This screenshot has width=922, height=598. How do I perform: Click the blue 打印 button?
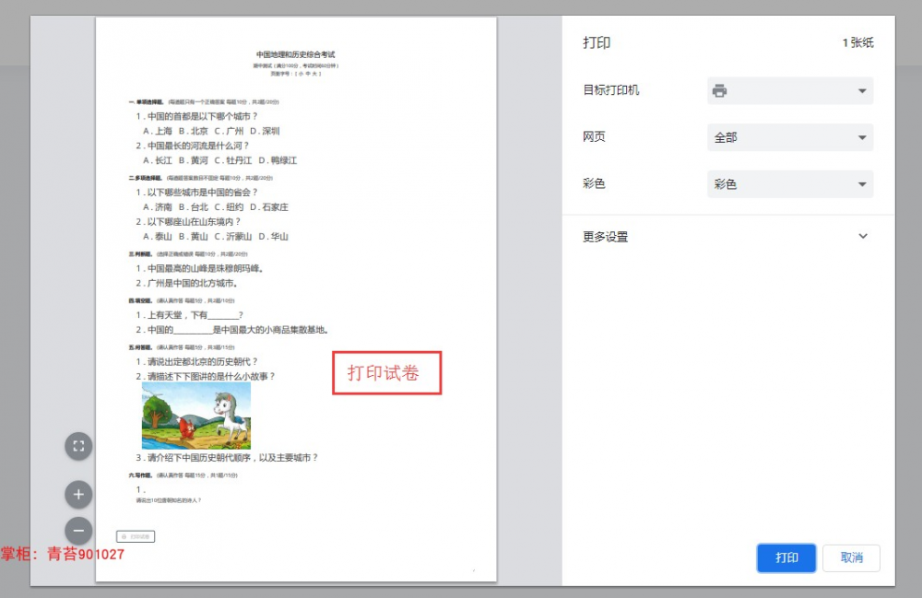click(x=786, y=557)
